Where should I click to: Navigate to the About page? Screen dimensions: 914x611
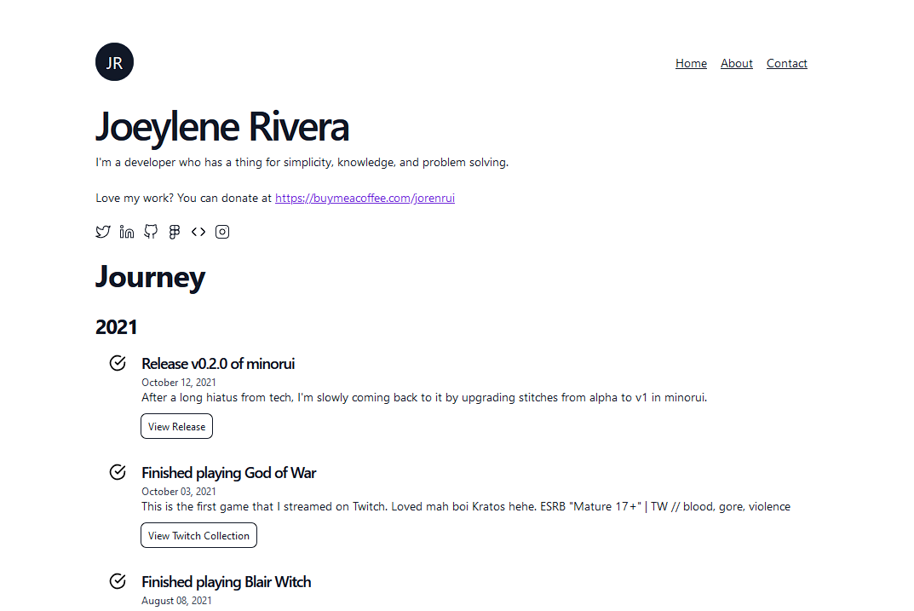coord(736,63)
